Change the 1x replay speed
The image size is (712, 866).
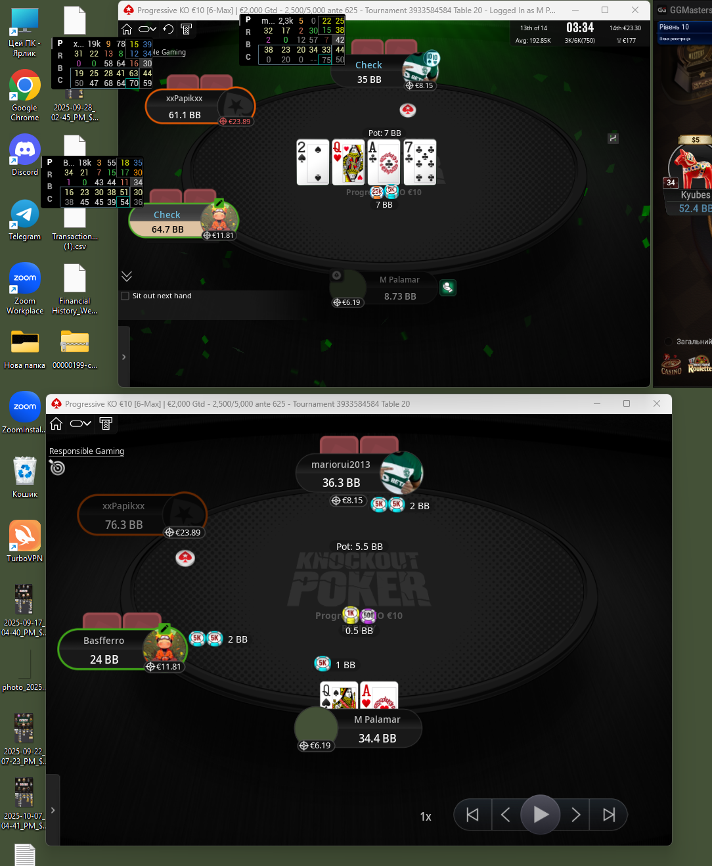[426, 817]
